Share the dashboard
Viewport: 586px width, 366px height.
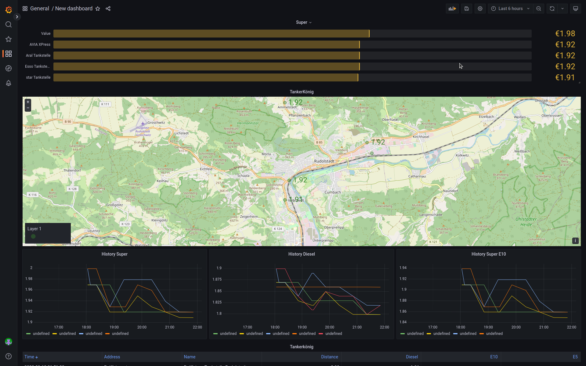pos(108,9)
